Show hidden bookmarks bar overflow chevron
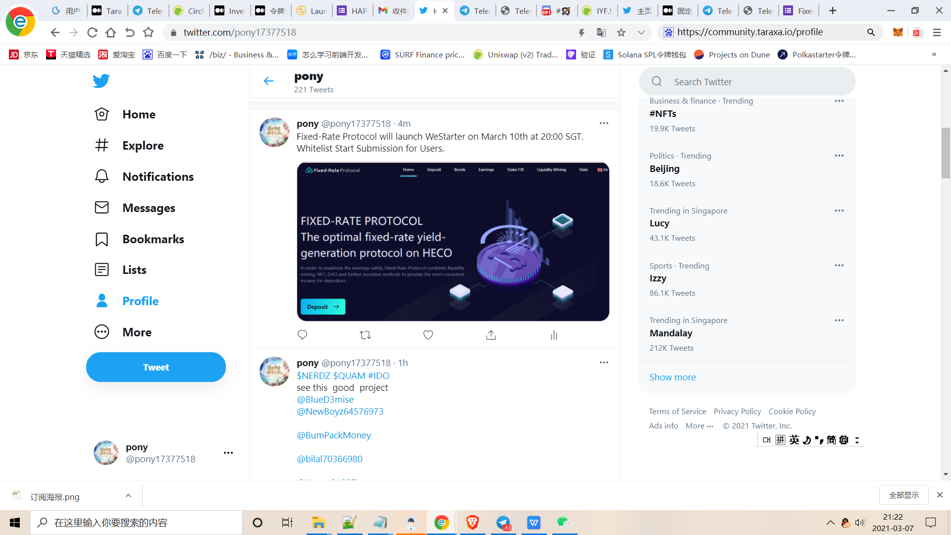 934,54
